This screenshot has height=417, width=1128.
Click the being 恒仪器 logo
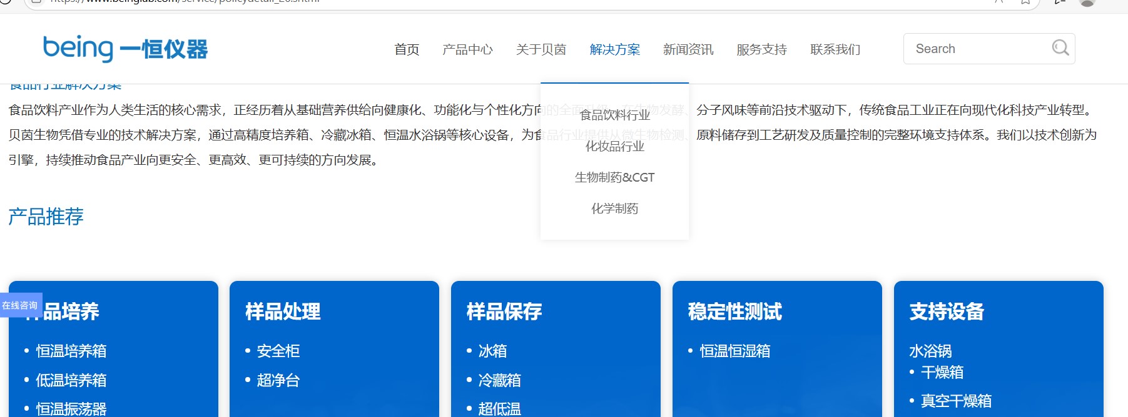coord(125,49)
